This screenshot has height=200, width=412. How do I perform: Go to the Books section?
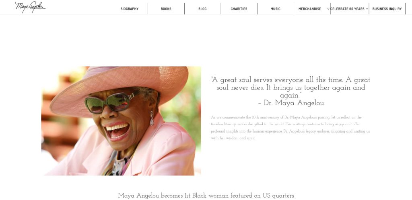pyautogui.click(x=166, y=9)
